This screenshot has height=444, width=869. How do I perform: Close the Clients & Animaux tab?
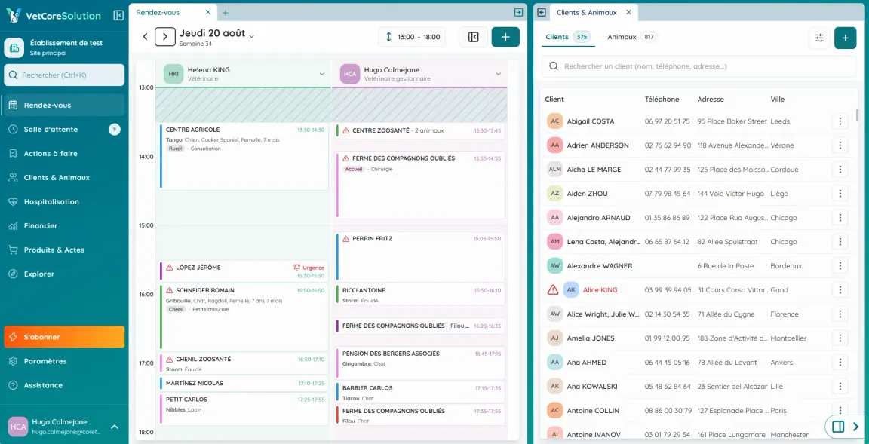[x=628, y=12]
